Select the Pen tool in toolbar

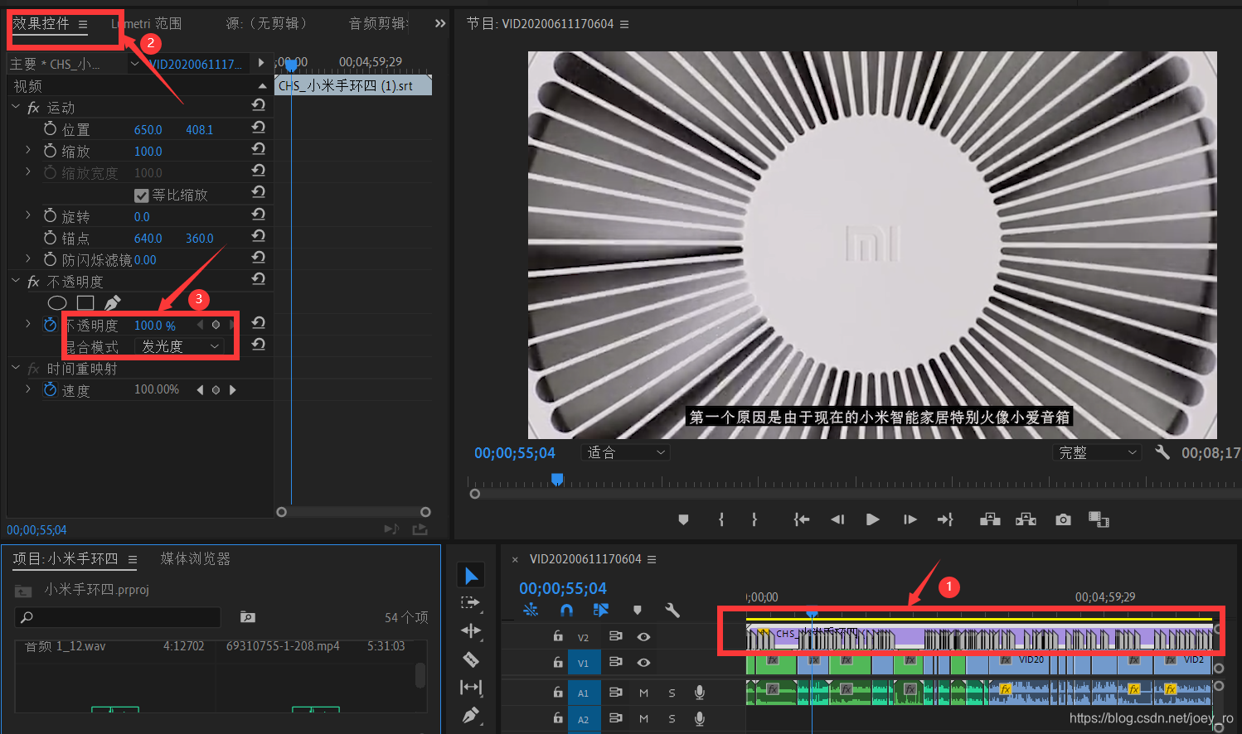(471, 714)
